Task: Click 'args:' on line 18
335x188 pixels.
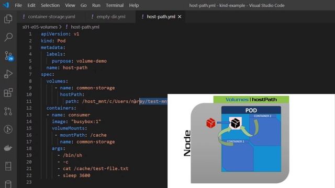Action: click(58, 148)
